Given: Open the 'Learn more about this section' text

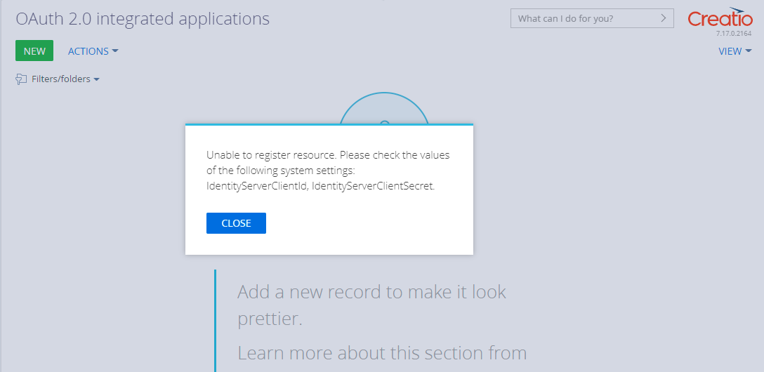Looking at the screenshot, I should (382, 352).
